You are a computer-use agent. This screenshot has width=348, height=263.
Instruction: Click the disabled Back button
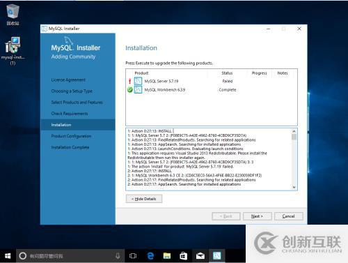tap(226, 216)
